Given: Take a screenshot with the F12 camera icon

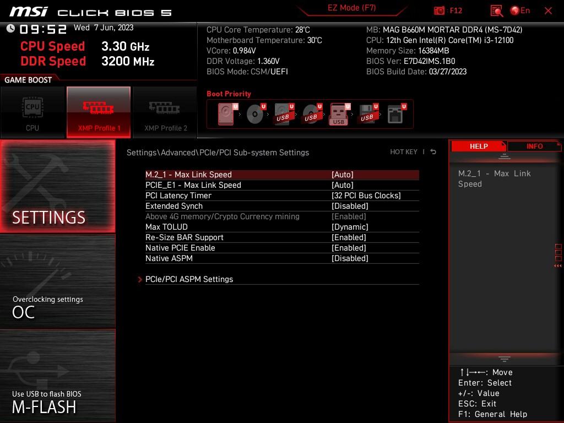Looking at the screenshot, I should (439, 11).
